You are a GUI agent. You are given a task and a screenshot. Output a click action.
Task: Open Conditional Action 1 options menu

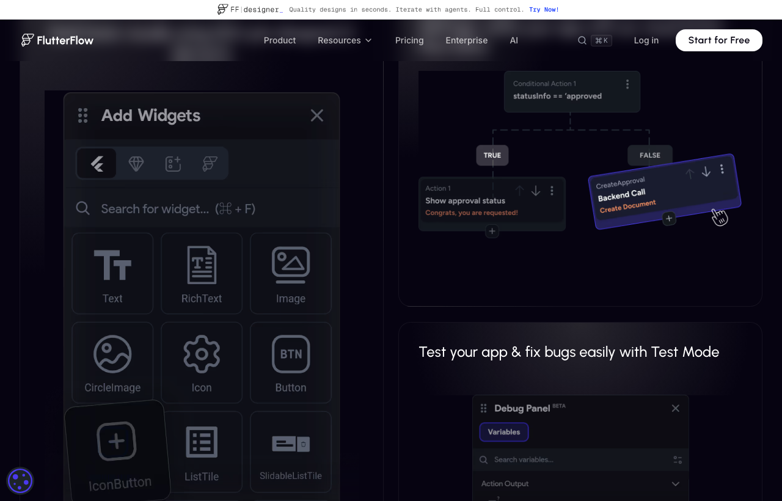627,84
